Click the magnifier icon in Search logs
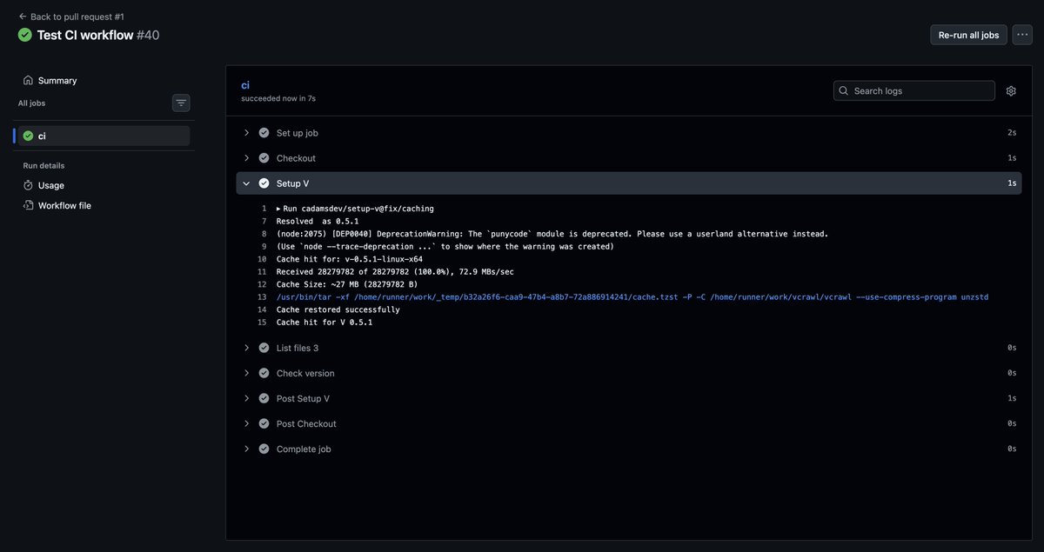Screen dimensions: 1044x552 844,90
